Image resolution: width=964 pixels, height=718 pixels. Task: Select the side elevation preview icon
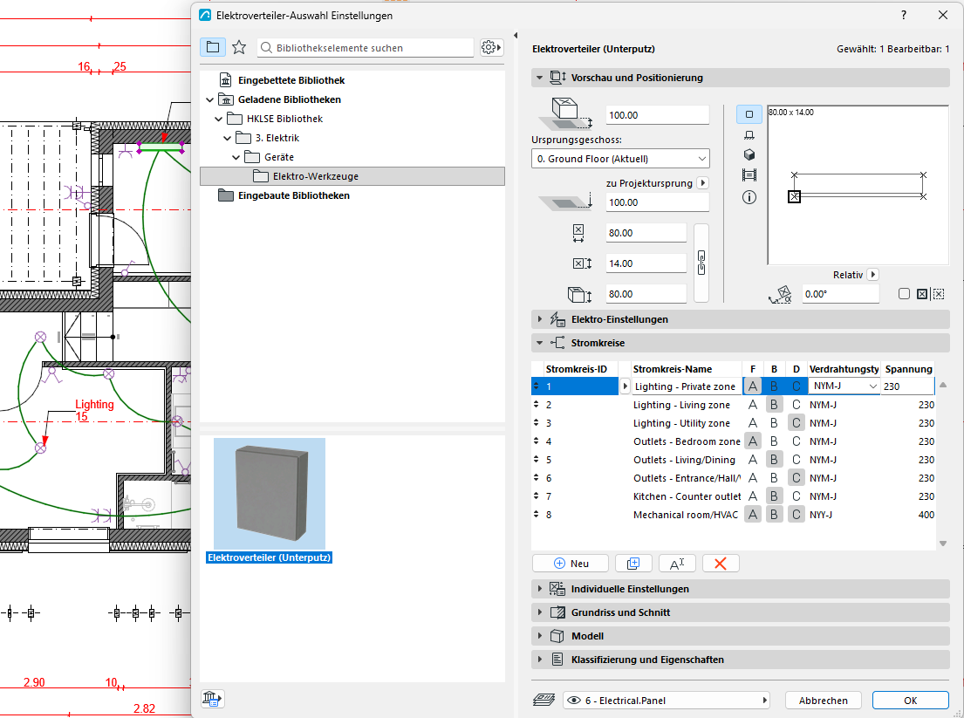click(749, 134)
